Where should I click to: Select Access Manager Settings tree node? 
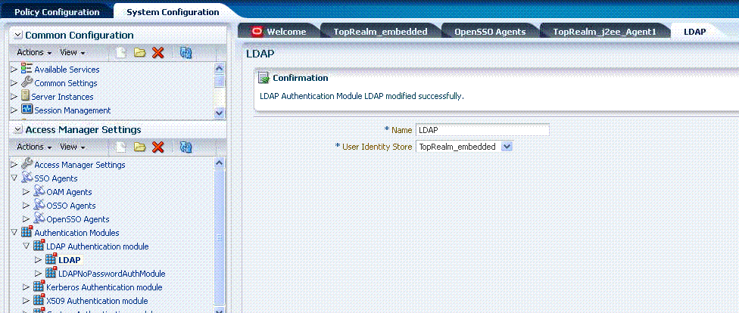point(80,165)
